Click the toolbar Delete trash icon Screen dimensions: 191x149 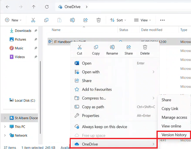(x=98, y=20)
